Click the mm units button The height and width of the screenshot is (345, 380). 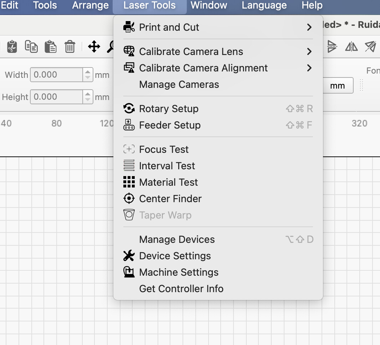(337, 86)
